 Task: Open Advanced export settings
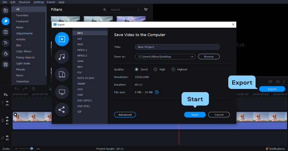(125, 115)
